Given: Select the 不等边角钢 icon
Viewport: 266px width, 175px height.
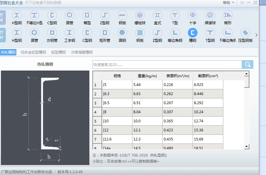Looking at the screenshot, I should 228,33.
